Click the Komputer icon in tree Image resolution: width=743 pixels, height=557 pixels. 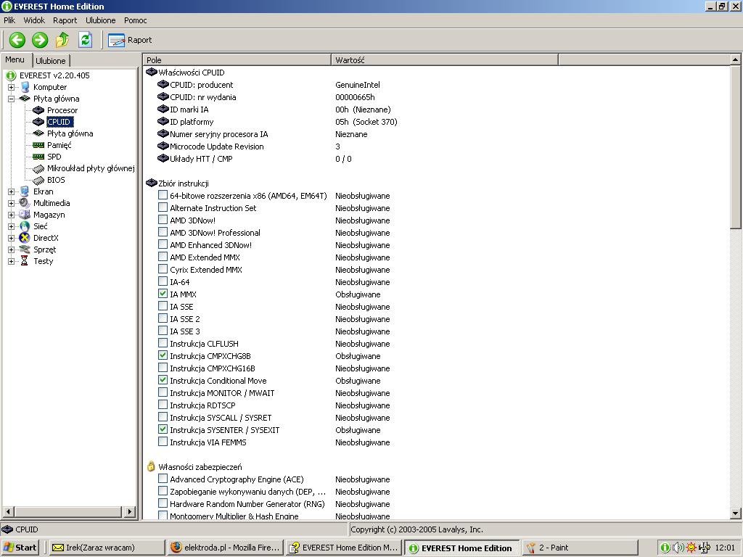click(x=25, y=87)
